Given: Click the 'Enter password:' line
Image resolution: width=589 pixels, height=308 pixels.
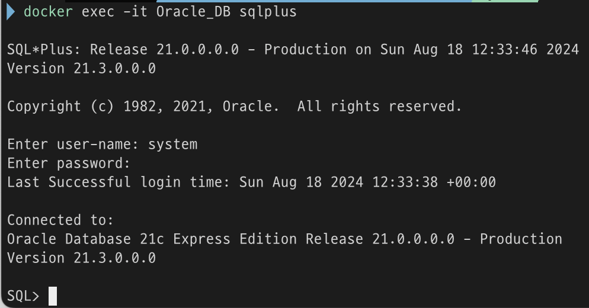Looking at the screenshot, I should [69, 163].
